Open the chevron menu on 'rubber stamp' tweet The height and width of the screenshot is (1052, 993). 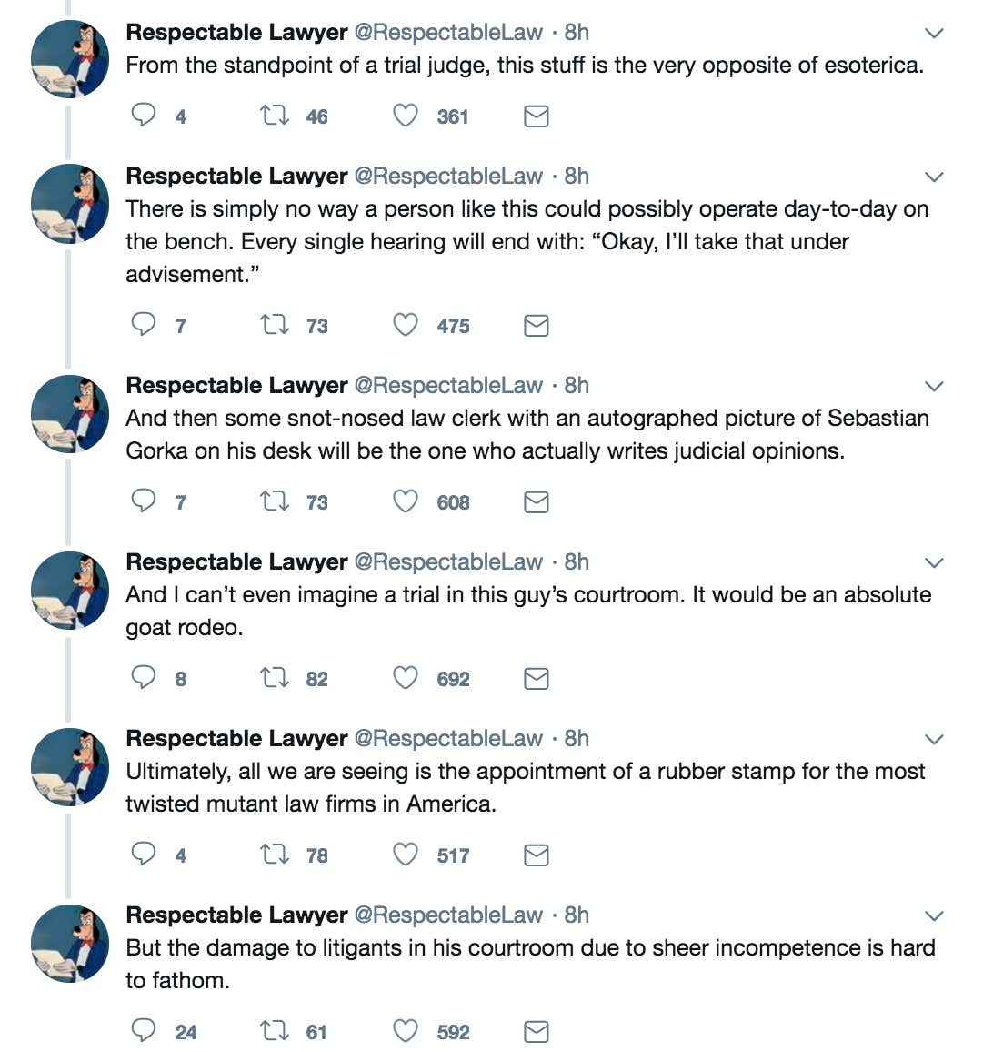pos(934,739)
